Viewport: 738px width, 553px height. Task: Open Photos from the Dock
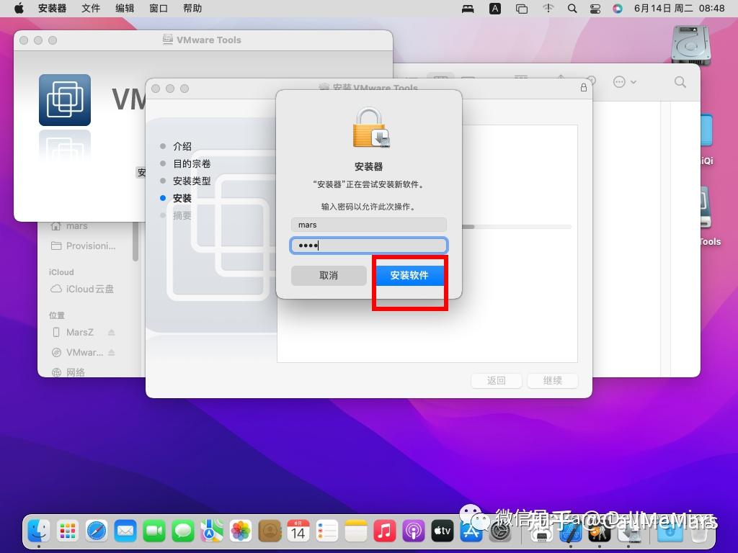pyautogui.click(x=241, y=531)
